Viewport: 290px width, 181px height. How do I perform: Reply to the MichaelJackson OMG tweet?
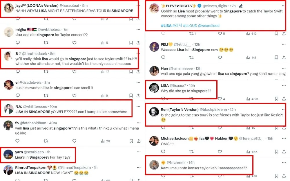click(x=163, y=152)
